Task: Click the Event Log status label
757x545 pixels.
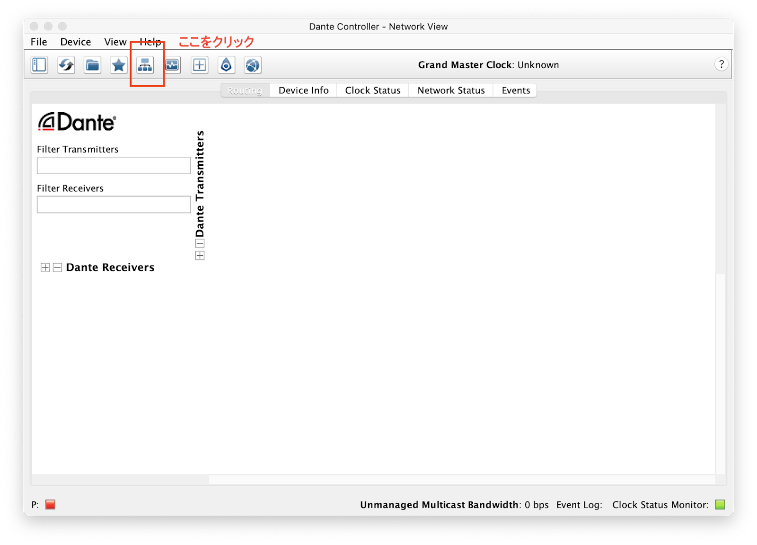Action: (579, 505)
